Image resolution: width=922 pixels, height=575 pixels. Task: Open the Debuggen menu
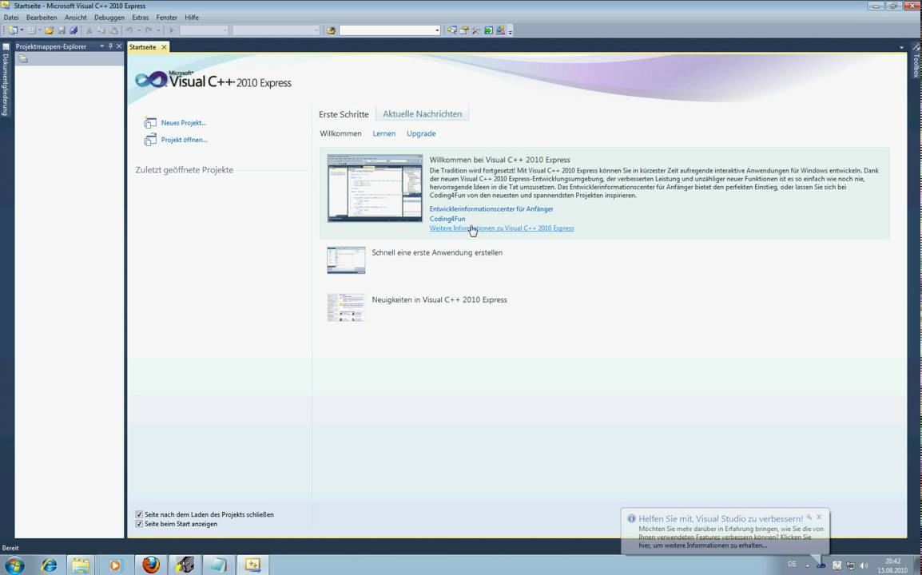point(109,18)
